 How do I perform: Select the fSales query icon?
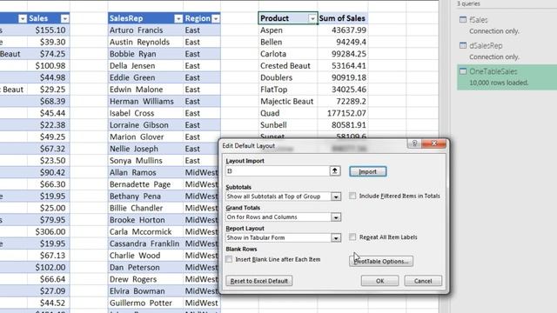[x=463, y=20]
